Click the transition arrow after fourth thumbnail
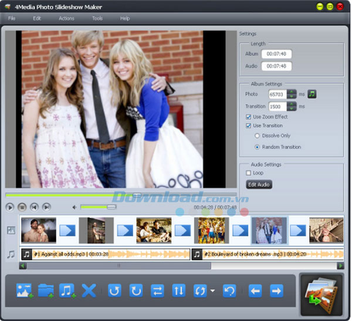This screenshot has height=321, width=352. [240, 230]
